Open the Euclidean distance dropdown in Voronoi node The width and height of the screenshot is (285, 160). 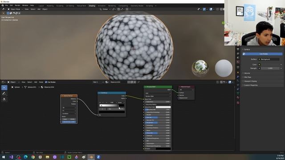point(69,114)
